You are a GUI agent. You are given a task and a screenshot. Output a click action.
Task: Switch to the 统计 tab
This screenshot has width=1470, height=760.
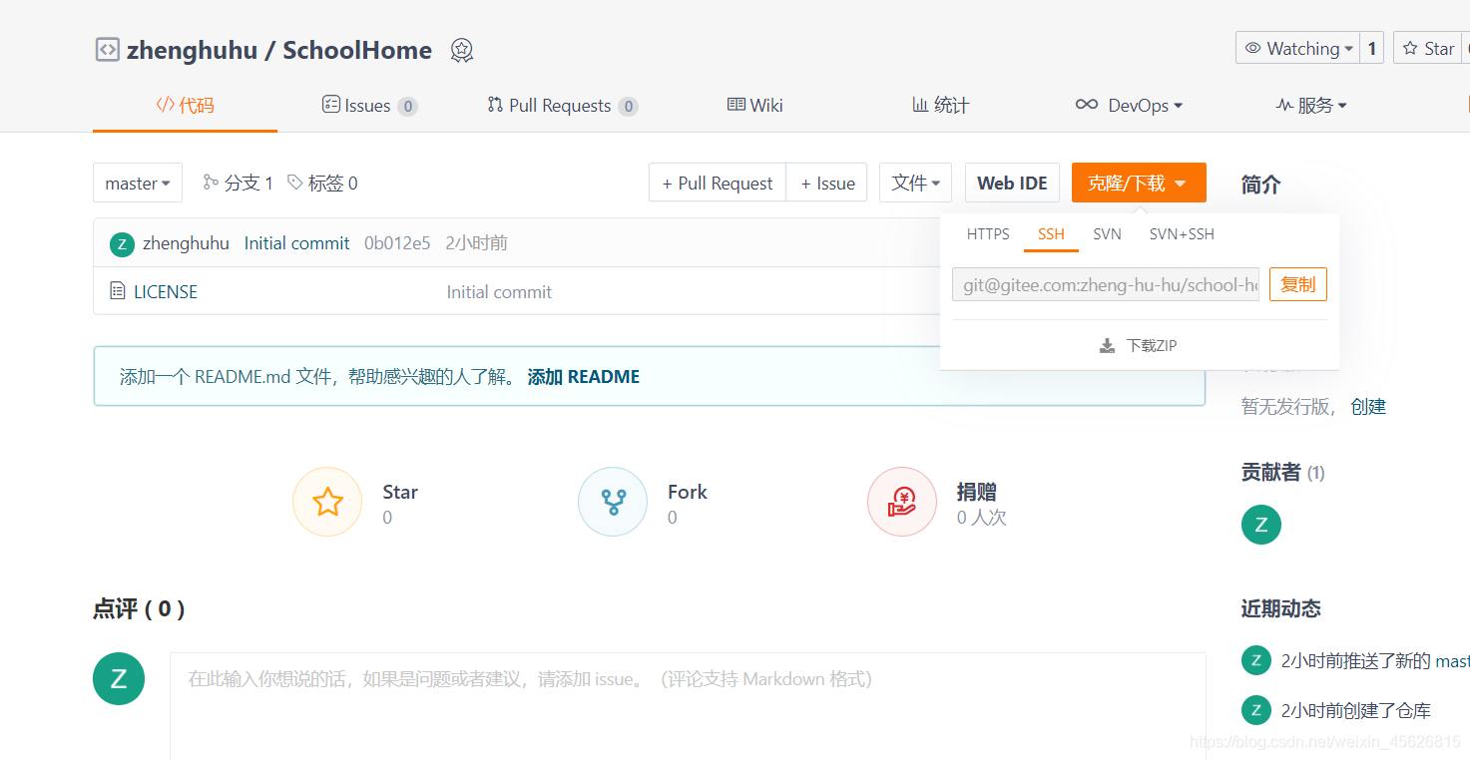pyautogui.click(x=940, y=106)
